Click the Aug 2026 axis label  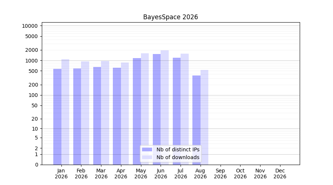coord(200,174)
